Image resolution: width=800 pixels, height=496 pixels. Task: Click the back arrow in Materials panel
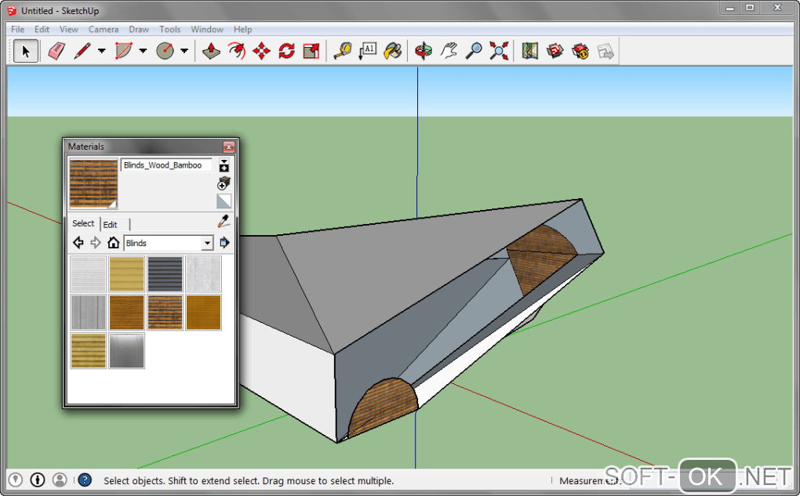click(78, 243)
